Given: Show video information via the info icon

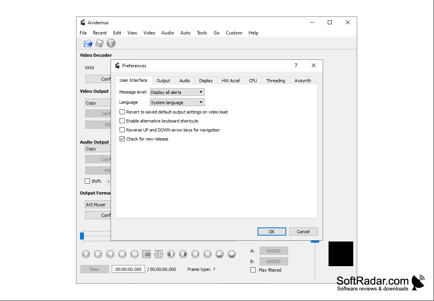Looking at the screenshot, I should [111, 43].
